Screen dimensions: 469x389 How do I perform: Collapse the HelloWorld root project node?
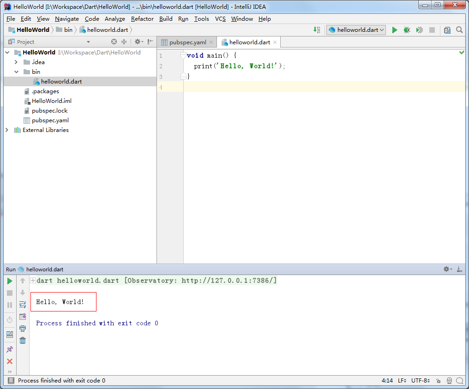click(x=7, y=53)
